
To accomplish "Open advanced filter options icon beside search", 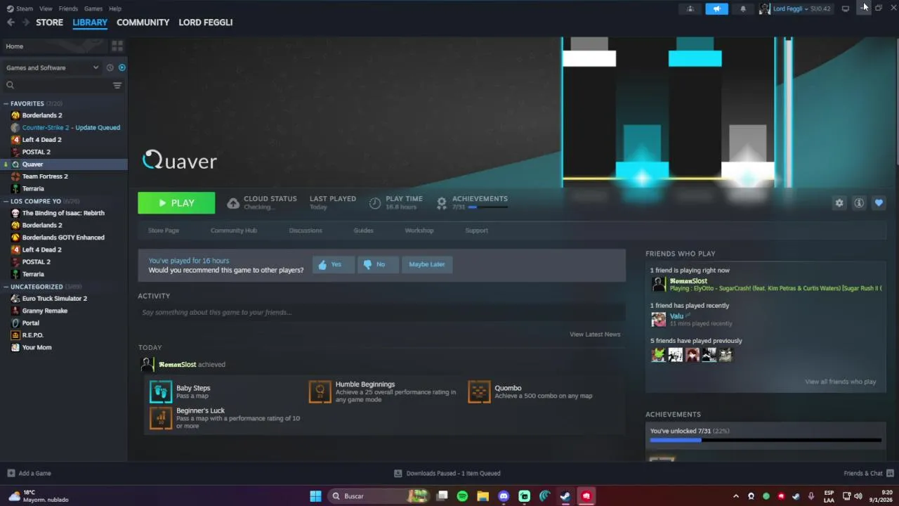I will 117,85.
